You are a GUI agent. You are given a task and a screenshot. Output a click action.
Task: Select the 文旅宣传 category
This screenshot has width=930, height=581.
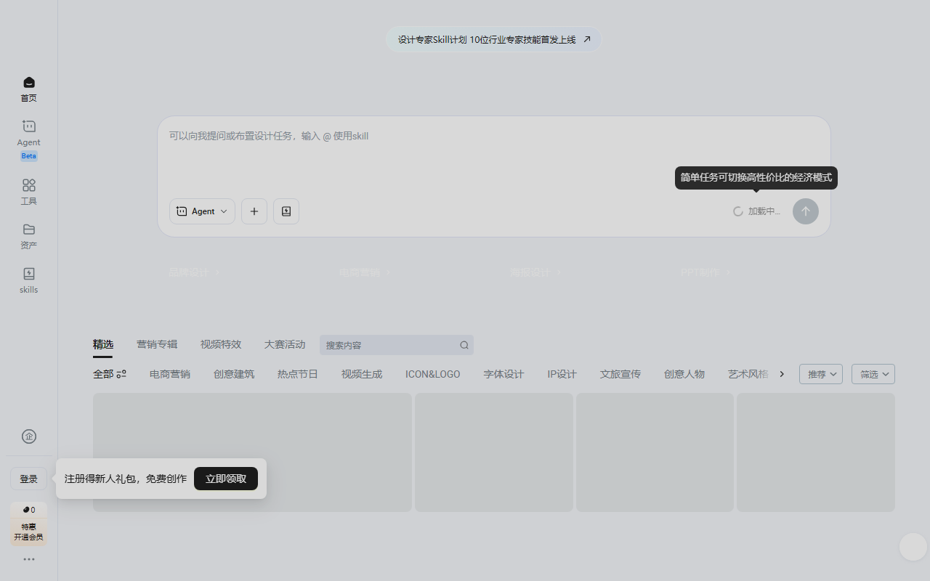point(620,374)
